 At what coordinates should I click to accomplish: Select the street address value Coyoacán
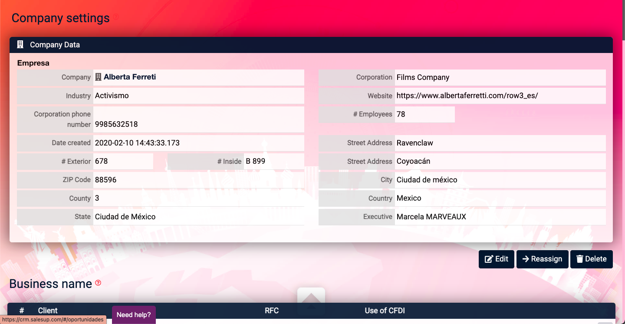414,161
